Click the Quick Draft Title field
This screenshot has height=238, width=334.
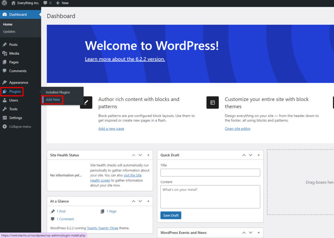click(210, 173)
